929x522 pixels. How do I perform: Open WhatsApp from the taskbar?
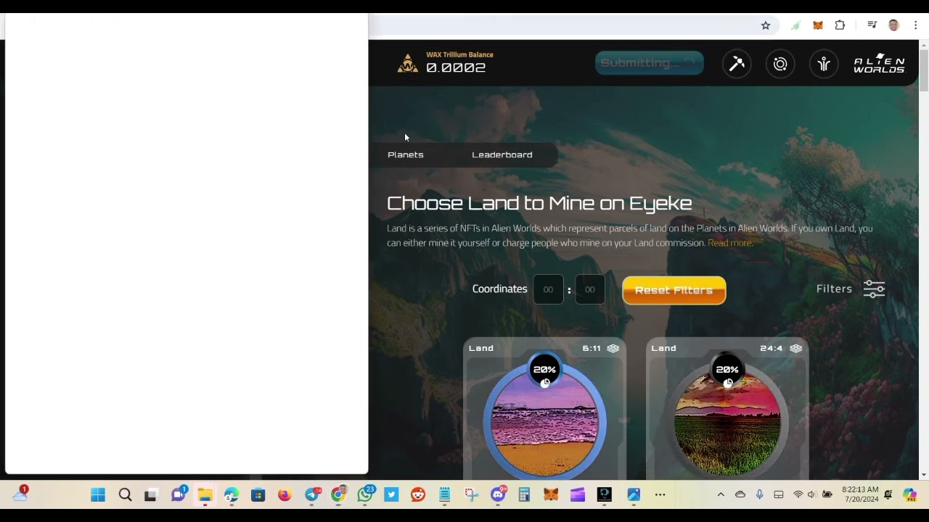(x=366, y=495)
